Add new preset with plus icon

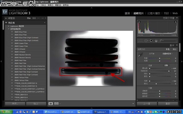click(45, 23)
